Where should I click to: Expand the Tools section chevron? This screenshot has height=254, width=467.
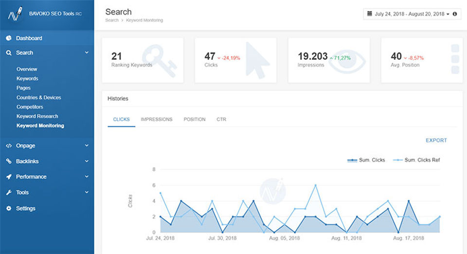point(87,192)
